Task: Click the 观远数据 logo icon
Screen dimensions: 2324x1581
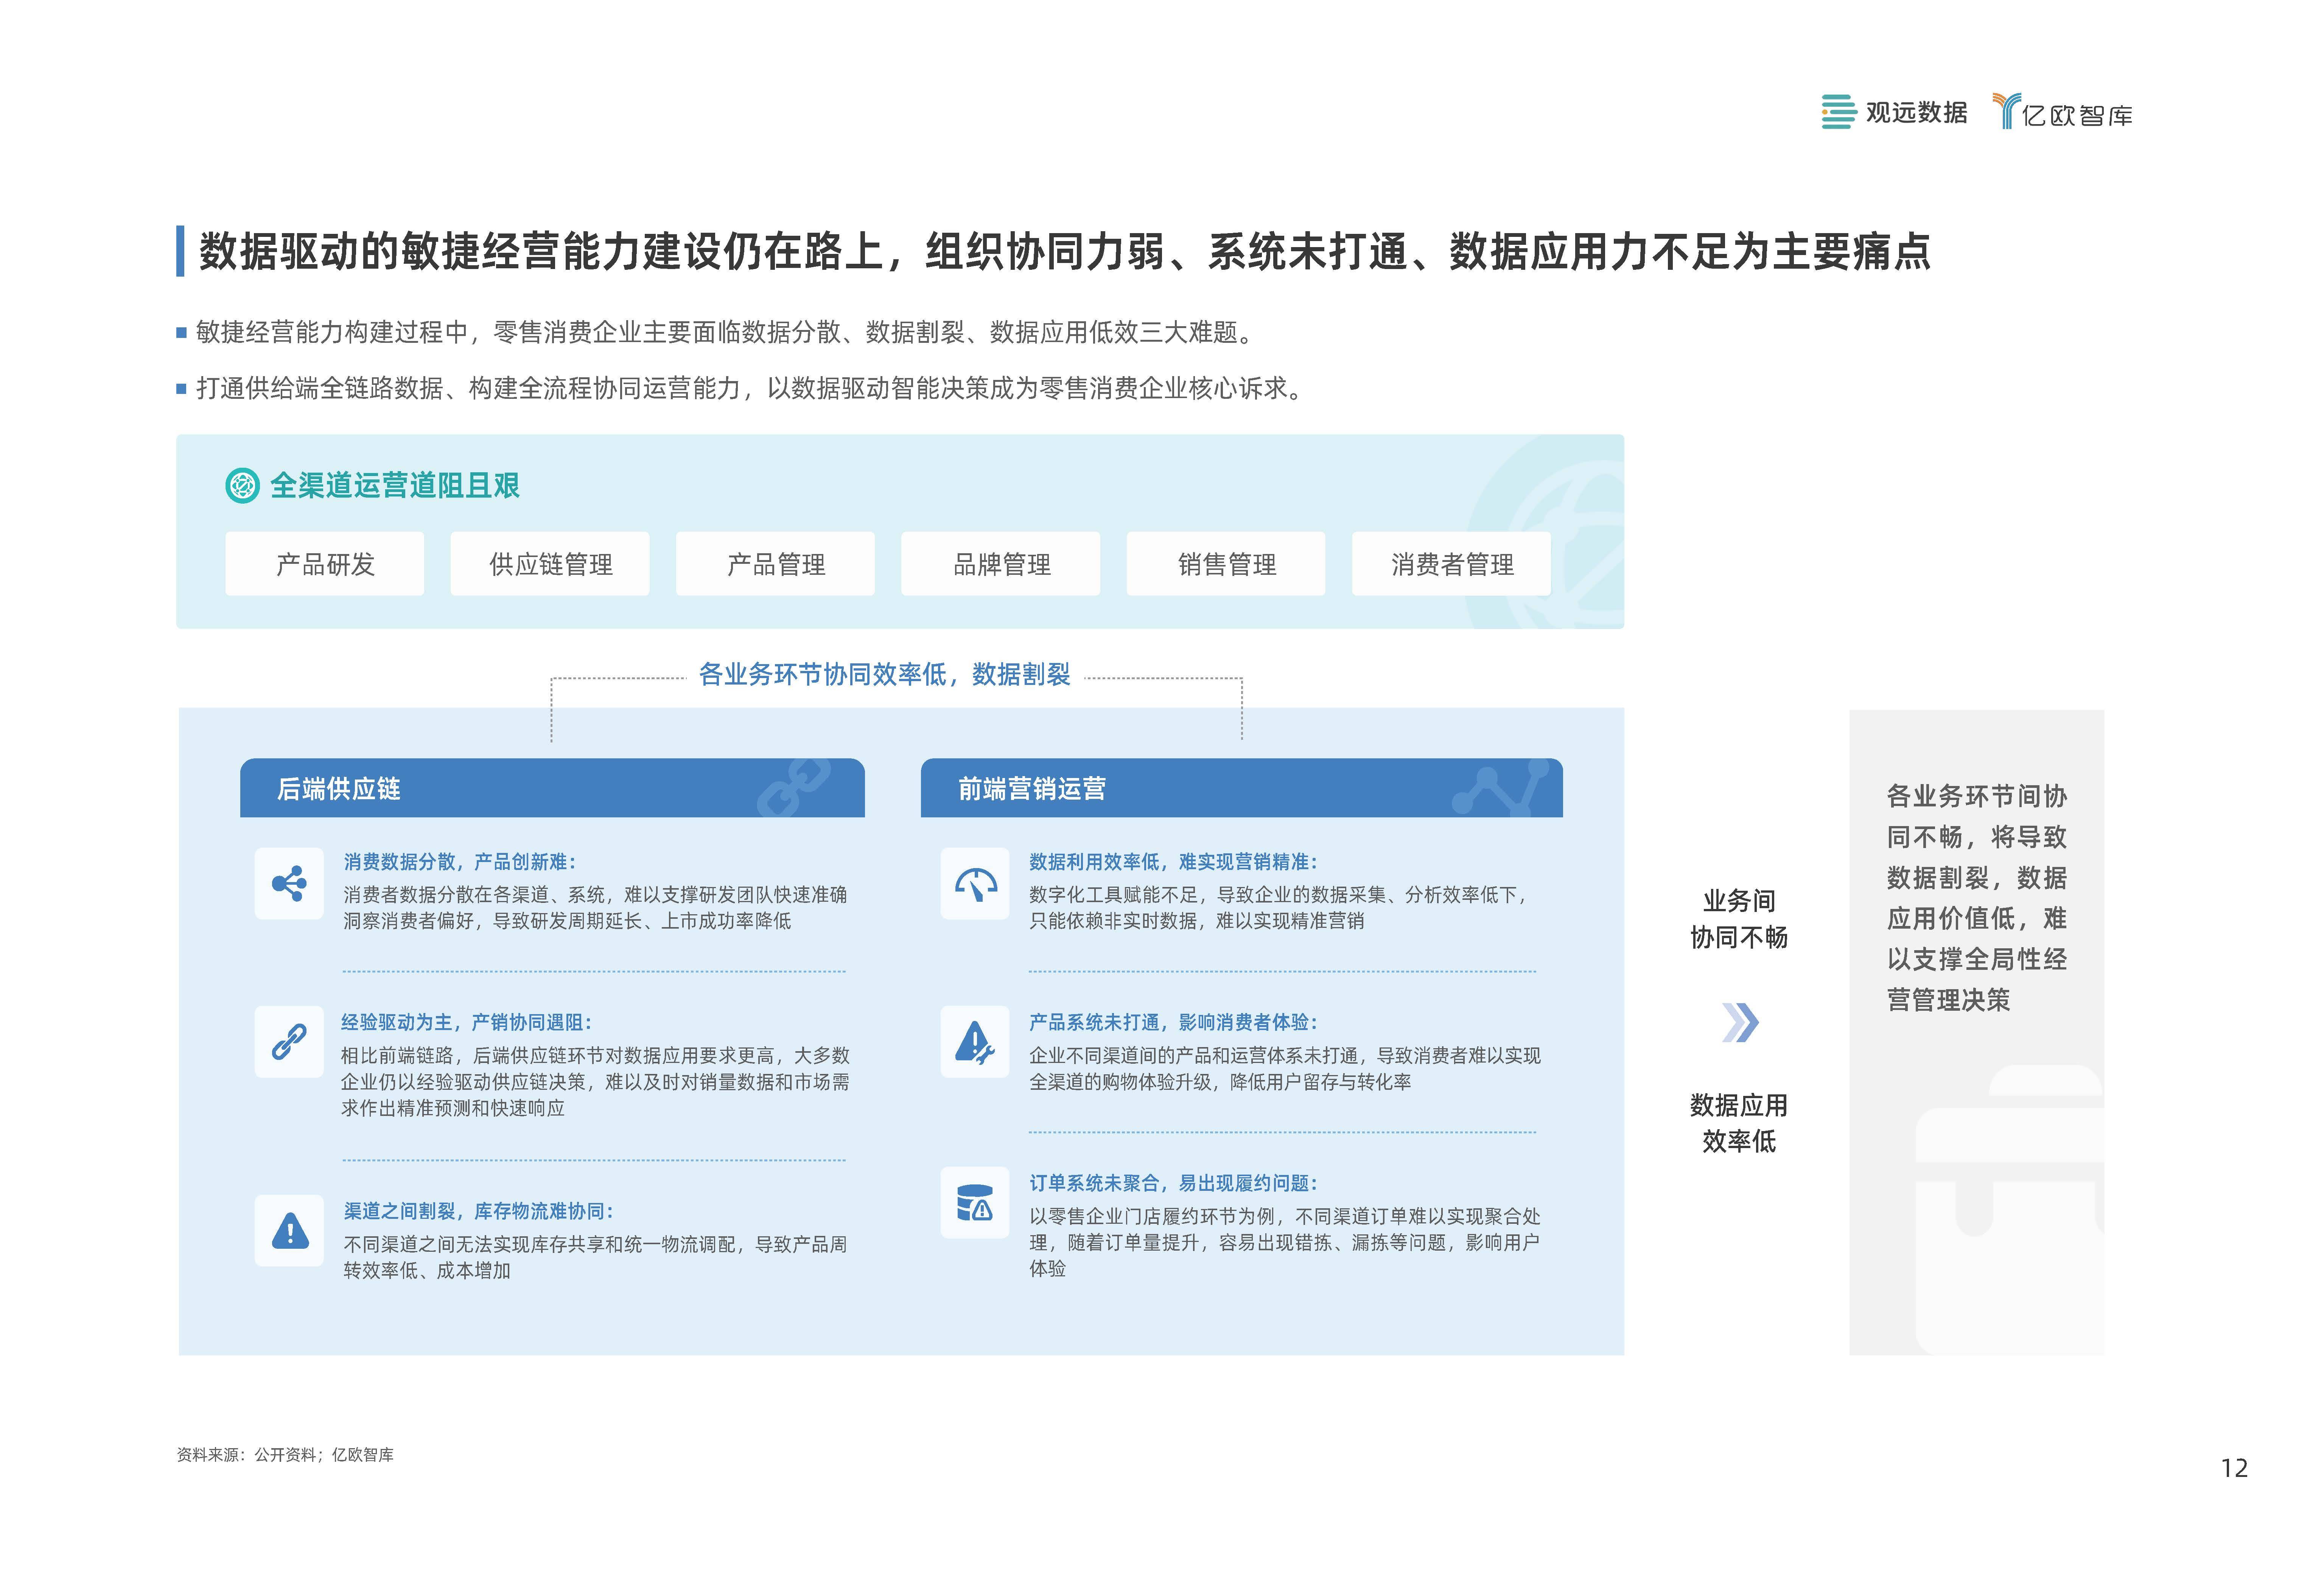Action: (x=1838, y=112)
